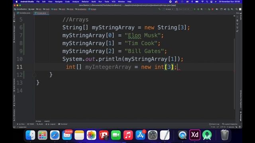Viewport: 255px width, 143px height.
Task: Stop the running process with red square
Action: [212, 9]
